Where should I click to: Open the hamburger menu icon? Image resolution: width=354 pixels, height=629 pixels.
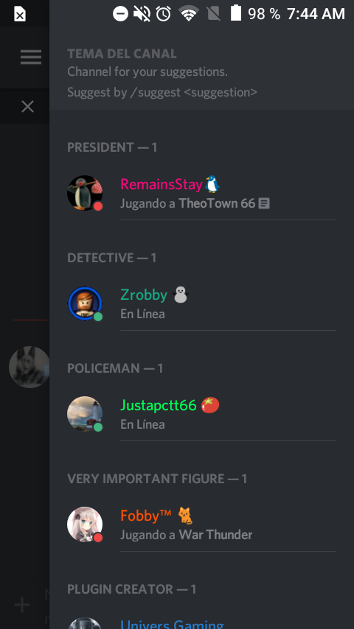[x=31, y=57]
